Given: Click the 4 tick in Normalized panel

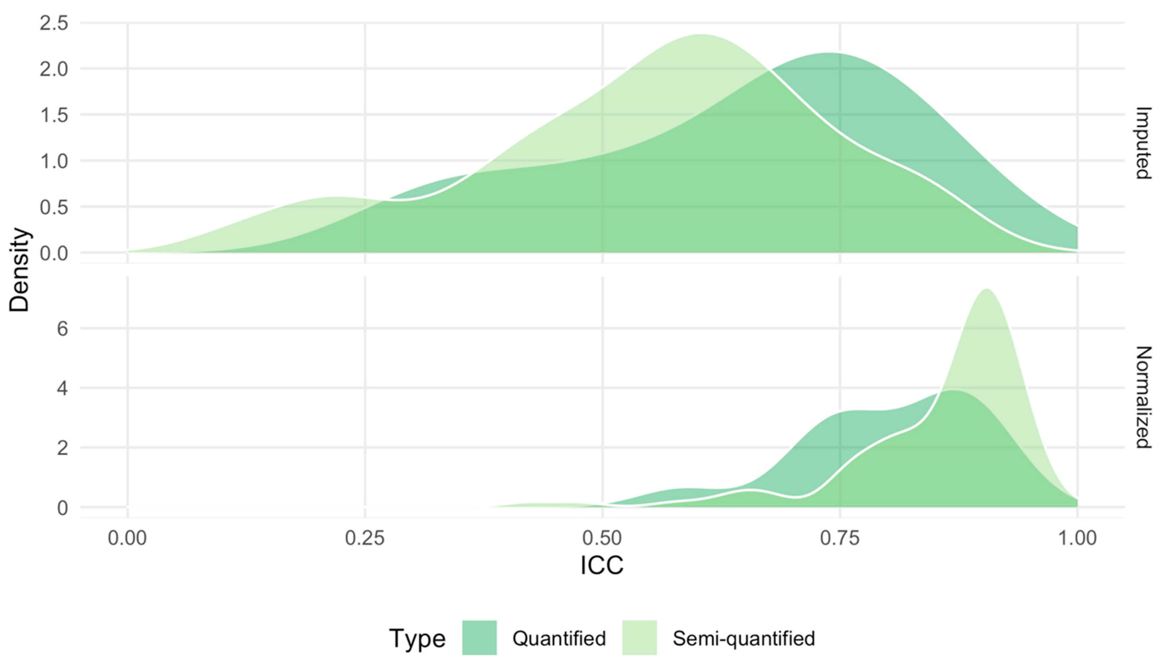Looking at the screenshot, I should tap(62, 388).
